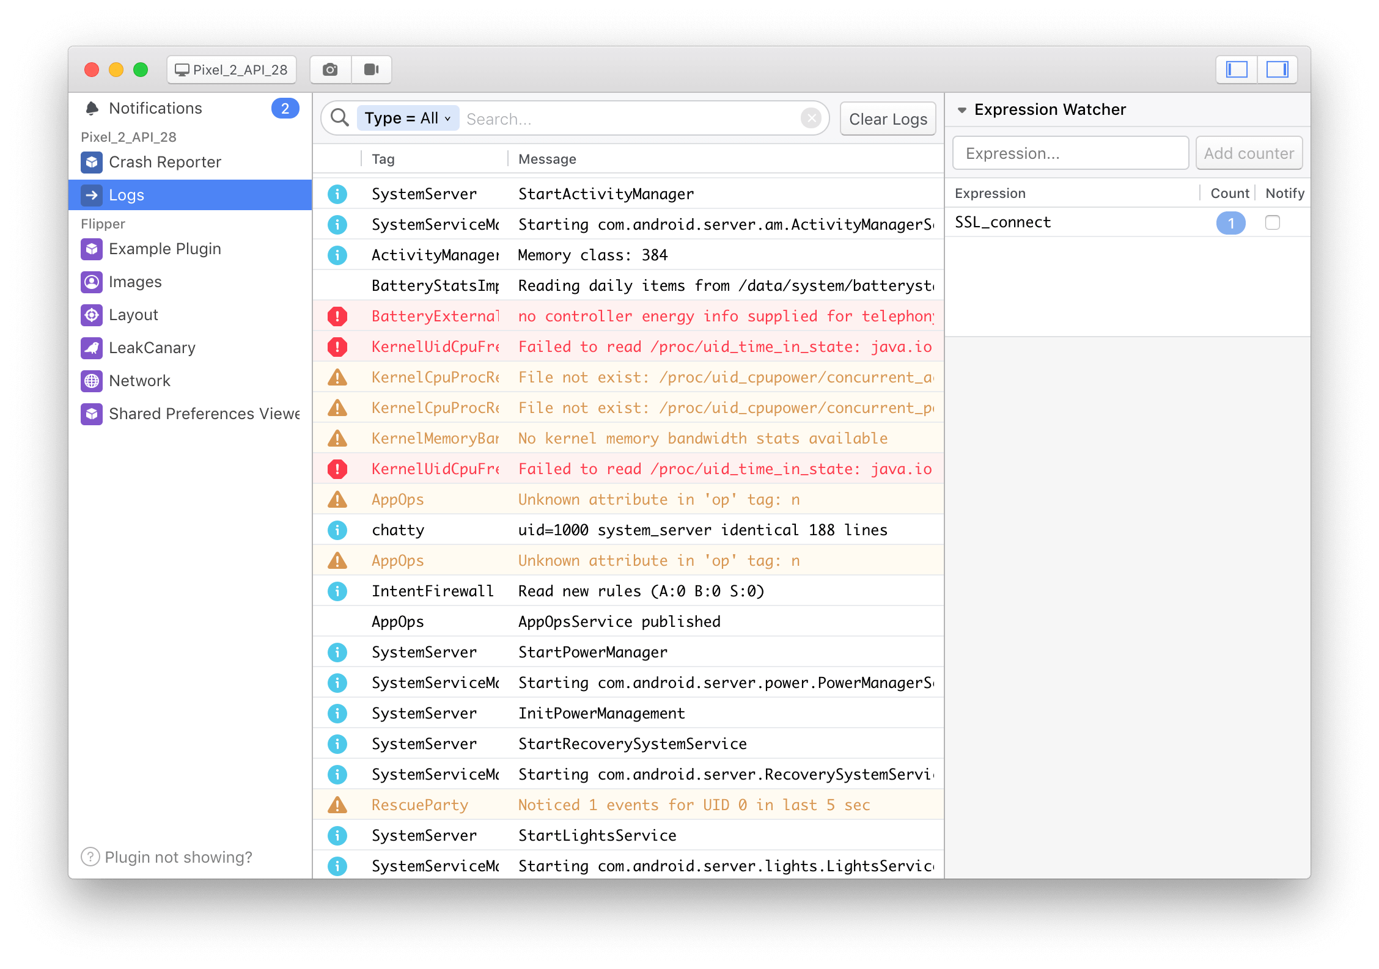
Task: Toggle the right sidebar panel
Action: tap(1278, 69)
